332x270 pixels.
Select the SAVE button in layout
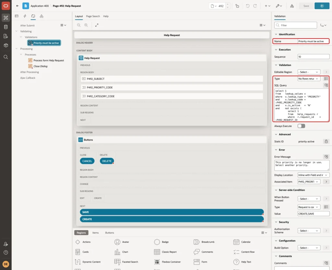point(172,212)
